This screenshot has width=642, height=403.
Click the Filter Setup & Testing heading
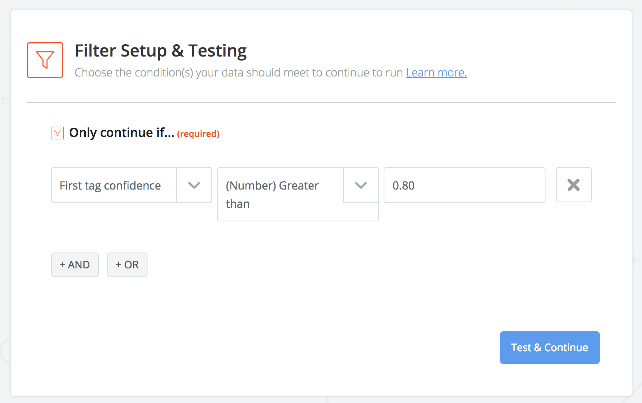[161, 51]
